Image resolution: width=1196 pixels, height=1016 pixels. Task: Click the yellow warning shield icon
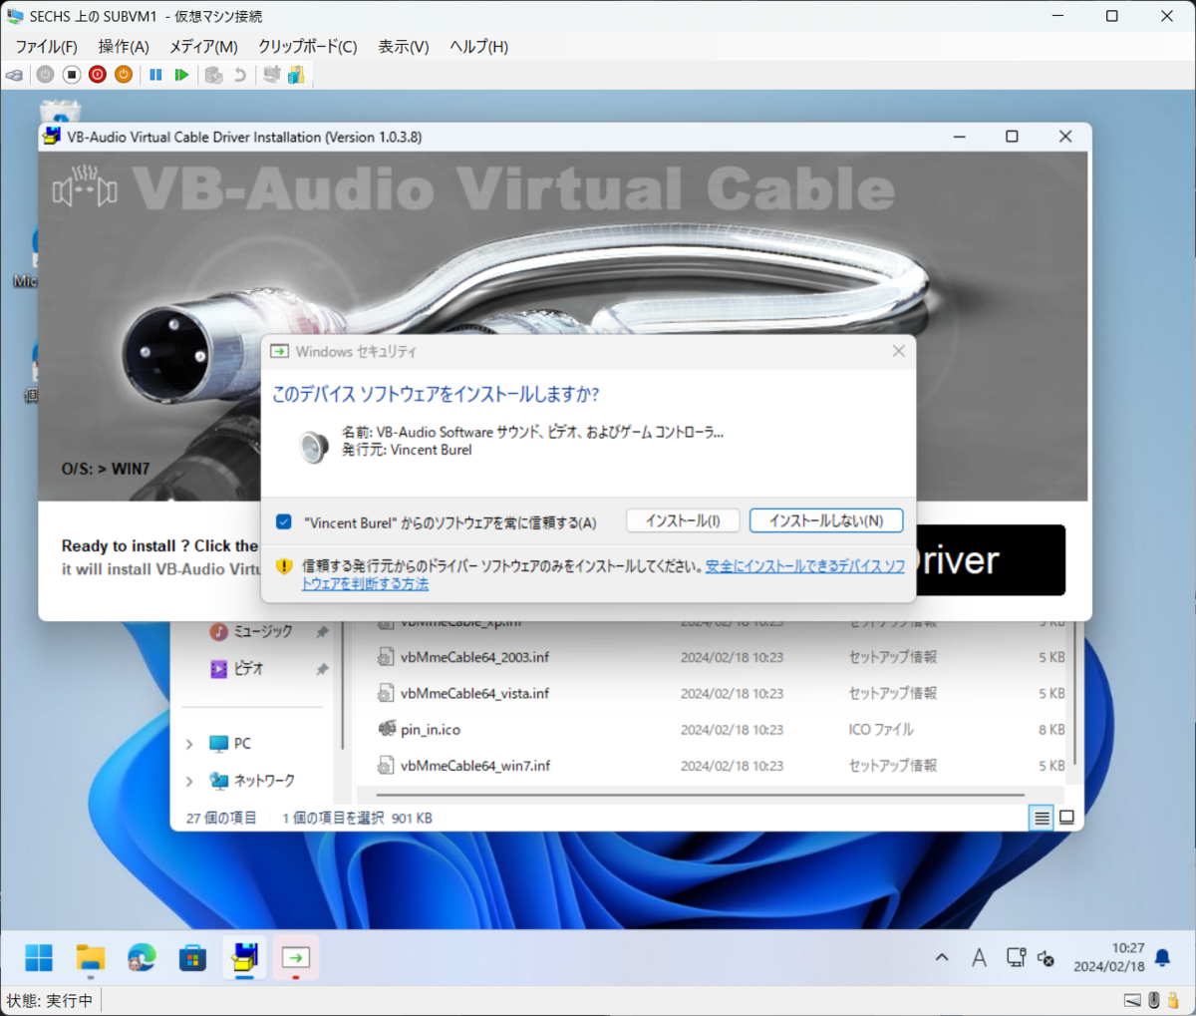click(x=284, y=566)
